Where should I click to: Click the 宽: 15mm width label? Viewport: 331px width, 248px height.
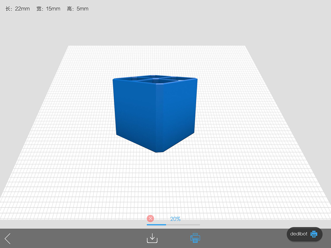pyautogui.click(x=48, y=9)
